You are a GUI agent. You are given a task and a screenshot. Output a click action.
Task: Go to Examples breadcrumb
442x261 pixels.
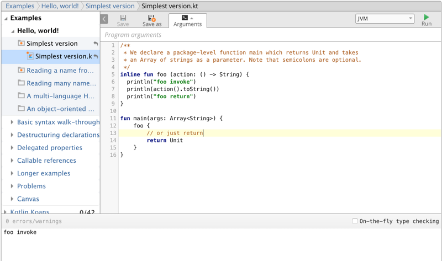(x=20, y=6)
